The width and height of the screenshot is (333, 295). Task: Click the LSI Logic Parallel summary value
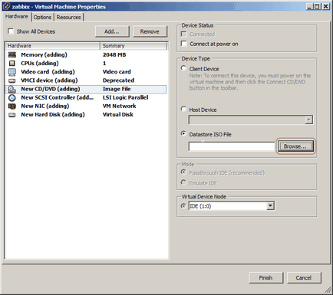pos(125,97)
